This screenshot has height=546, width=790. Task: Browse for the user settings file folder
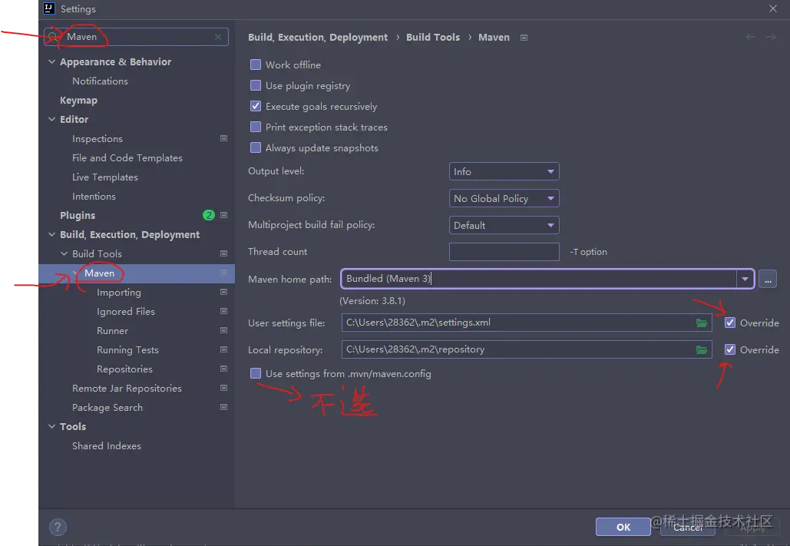(702, 323)
